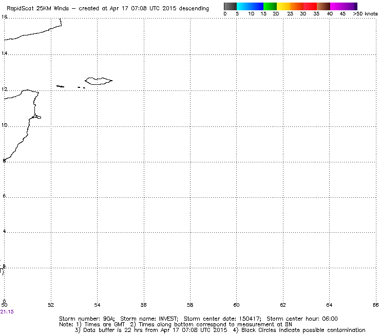Click the note about measurement at 8N
The height and width of the screenshot is (334, 380).
coord(211,325)
